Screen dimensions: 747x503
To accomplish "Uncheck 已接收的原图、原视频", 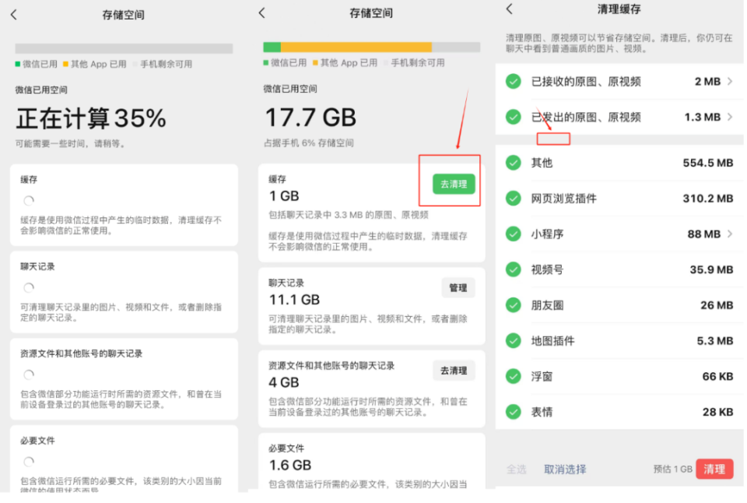I will coord(513,82).
